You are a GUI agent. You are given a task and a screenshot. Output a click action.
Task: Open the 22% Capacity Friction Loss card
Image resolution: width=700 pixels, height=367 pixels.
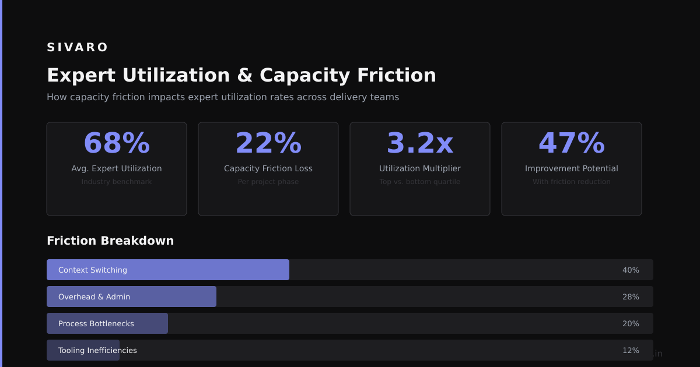(x=268, y=169)
